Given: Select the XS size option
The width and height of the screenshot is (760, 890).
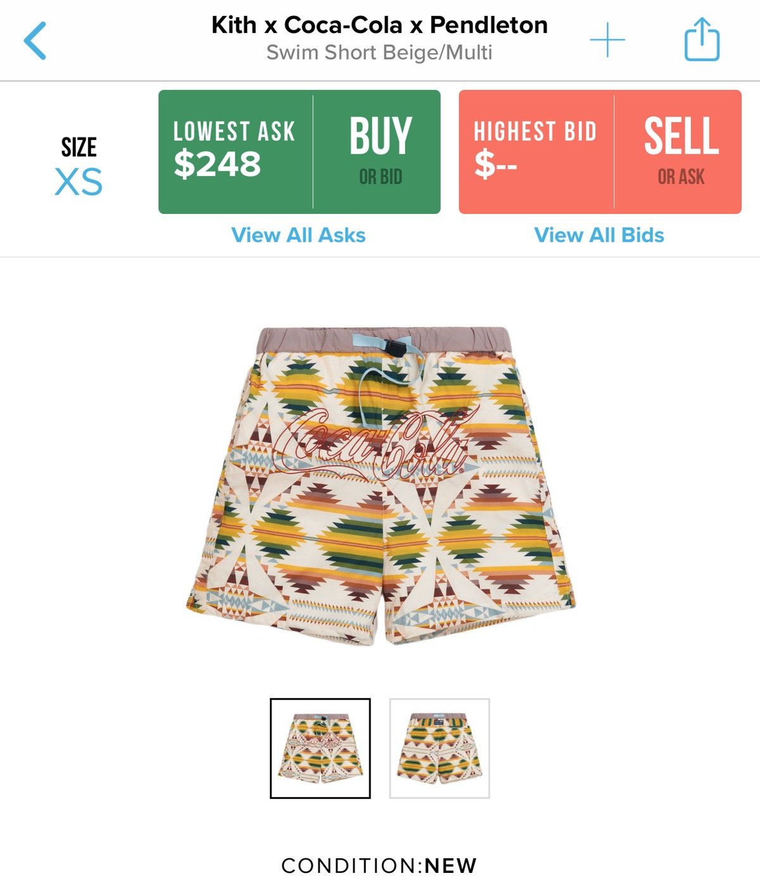Looking at the screenshot, I should click(x=79, y=182).
